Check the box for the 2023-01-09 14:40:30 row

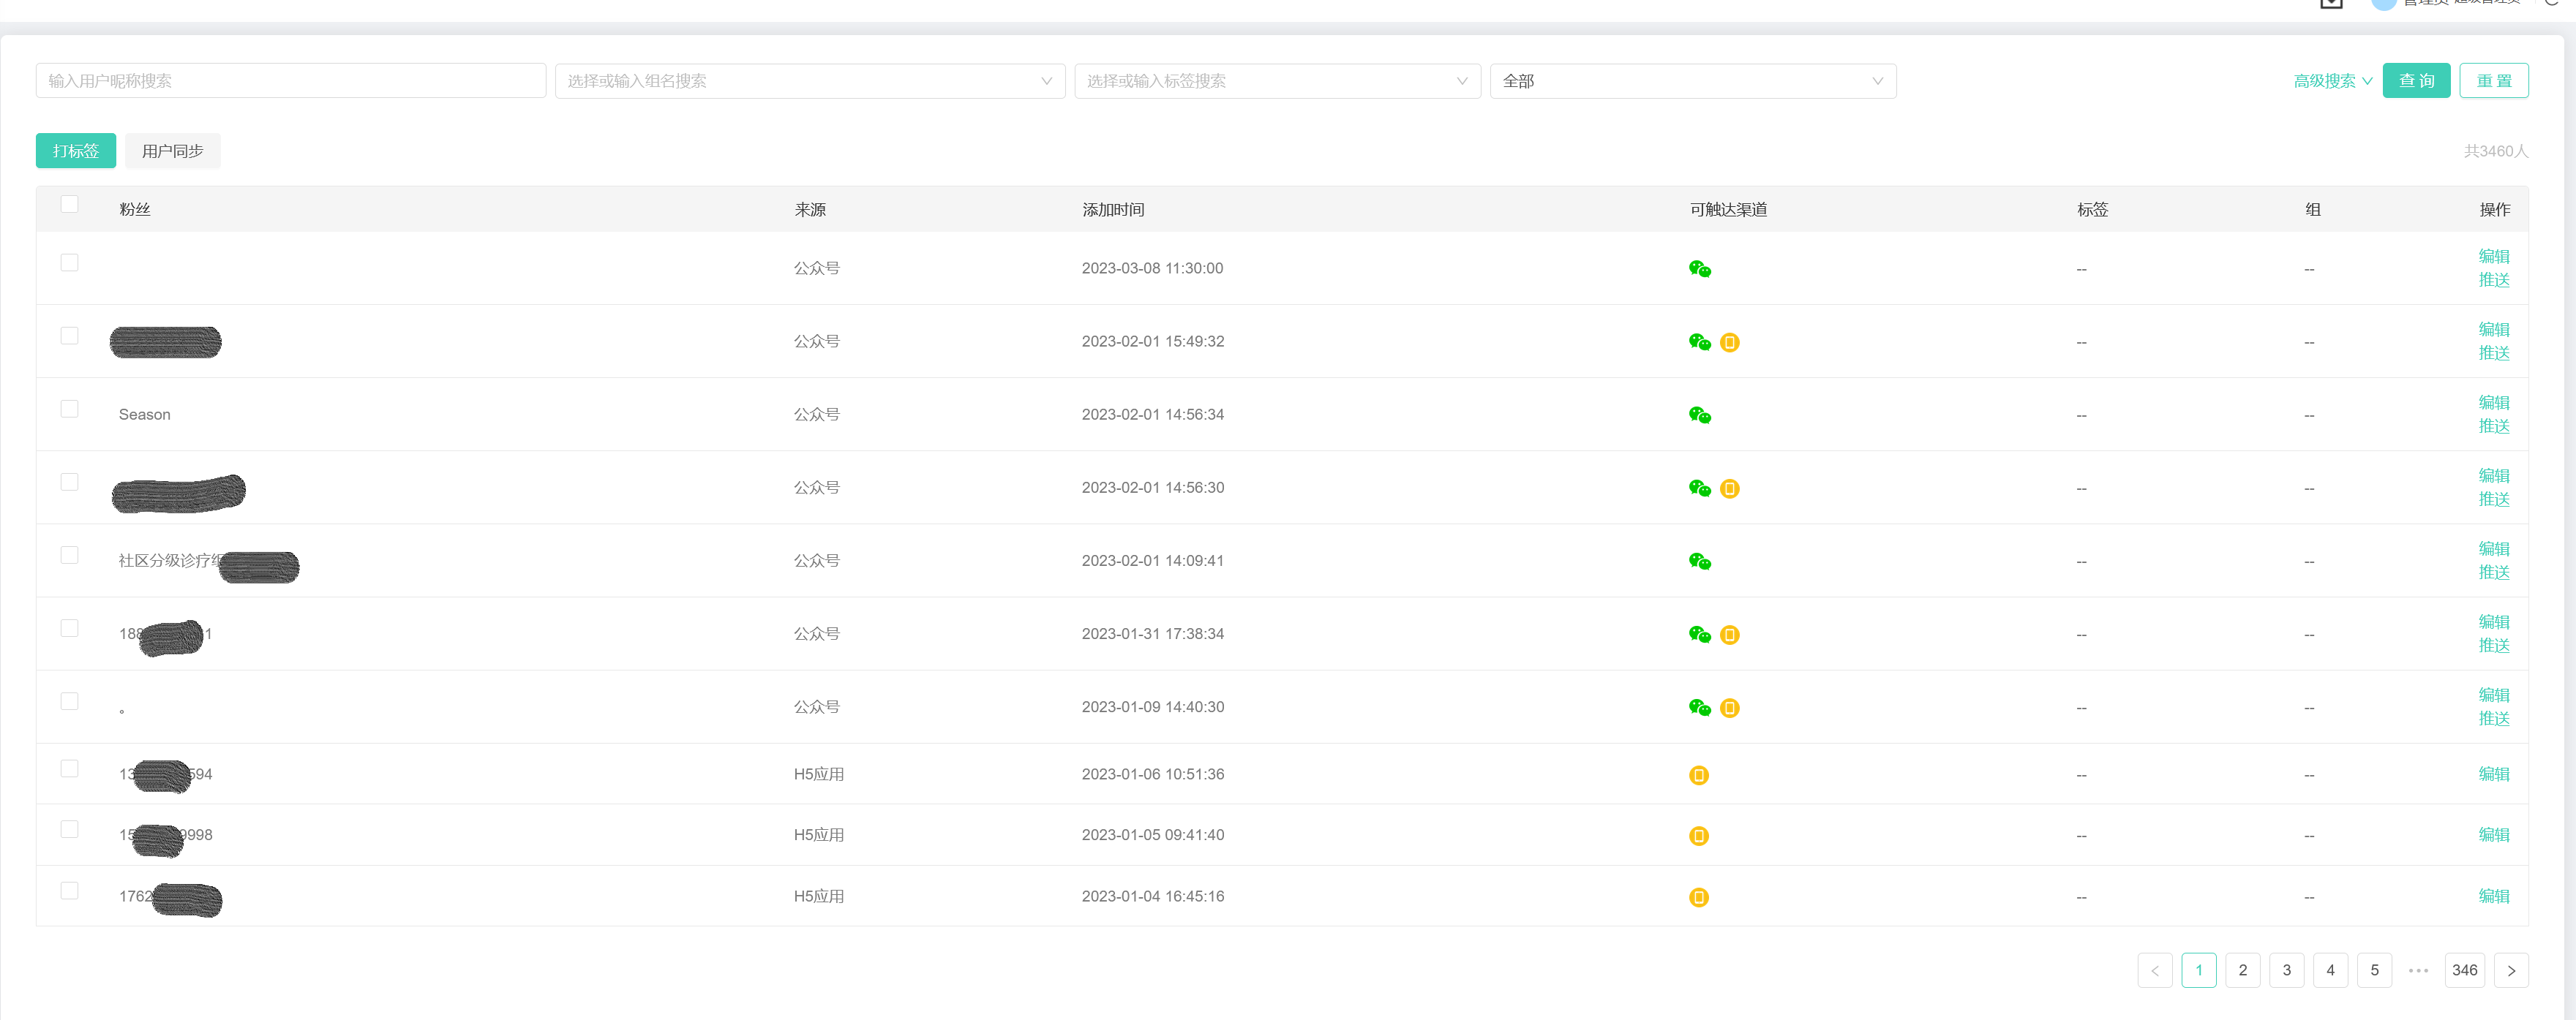click(69, 701)
